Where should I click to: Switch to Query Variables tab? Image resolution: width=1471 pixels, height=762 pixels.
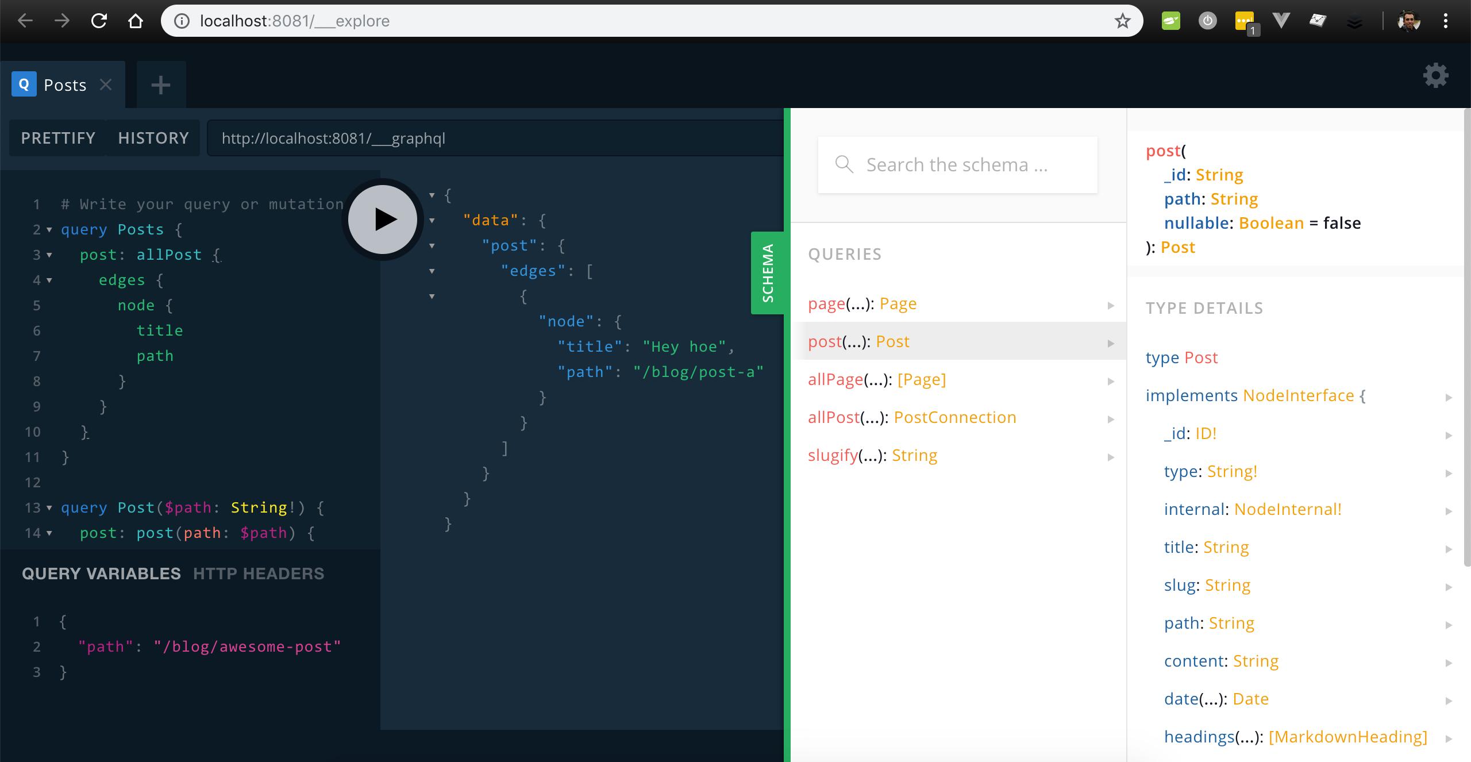[101, 574]
